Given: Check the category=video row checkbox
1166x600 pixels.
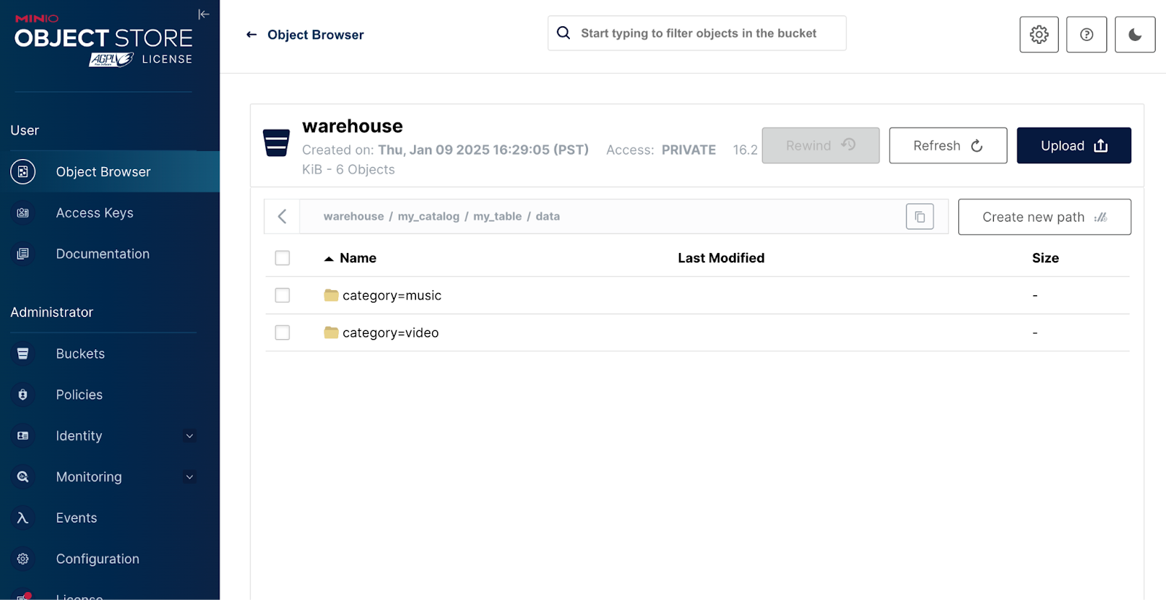Looking at the screenshot, I should pos(282,332).
